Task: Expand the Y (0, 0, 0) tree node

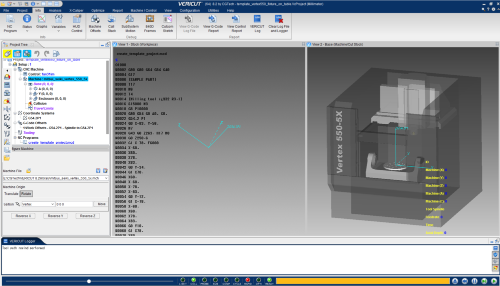Action: click(30, 94)
